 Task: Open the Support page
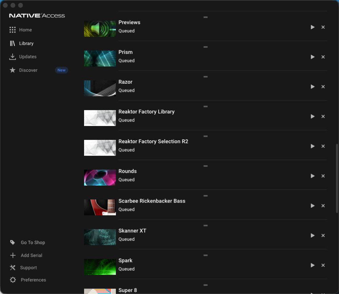click(x=23, y=268)
